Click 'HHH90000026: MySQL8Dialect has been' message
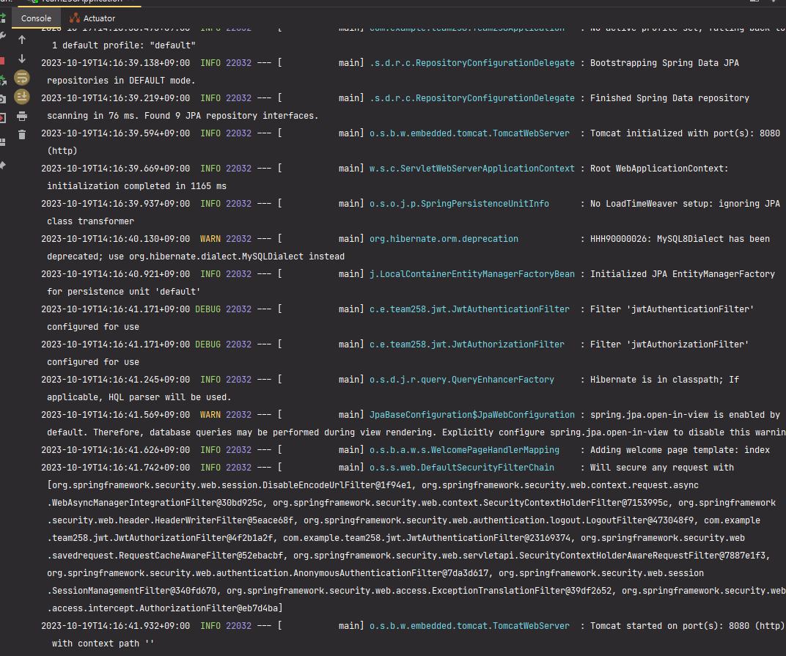786x656 pixels. click(680, 238)
